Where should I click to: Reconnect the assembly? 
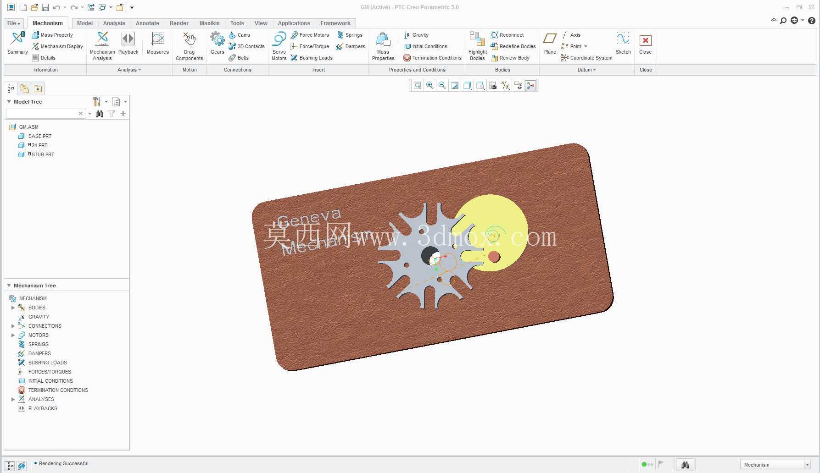point(507,35)
